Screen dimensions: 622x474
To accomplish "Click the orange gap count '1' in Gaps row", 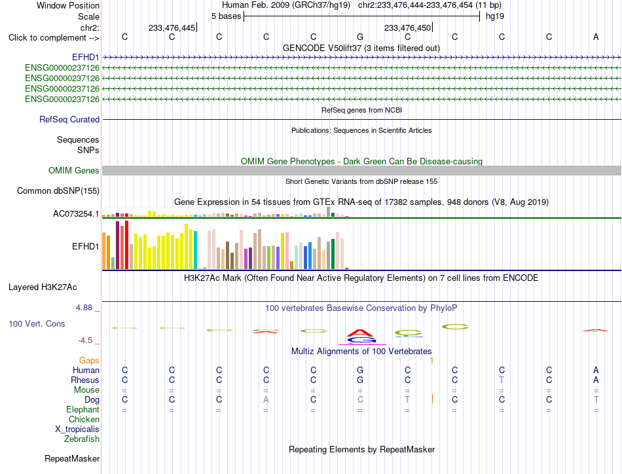I will [431, 360].
